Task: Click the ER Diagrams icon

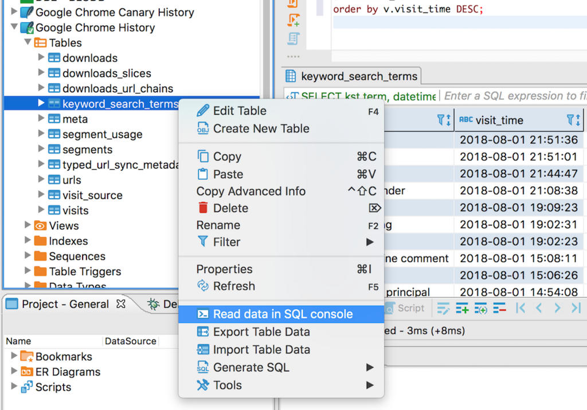Action: [x=26, y=372]
